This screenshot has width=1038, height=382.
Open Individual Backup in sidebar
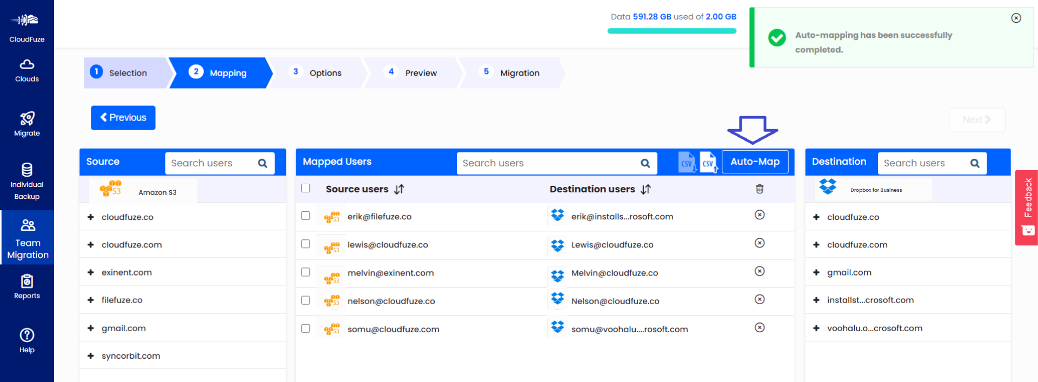click(27, 182)
